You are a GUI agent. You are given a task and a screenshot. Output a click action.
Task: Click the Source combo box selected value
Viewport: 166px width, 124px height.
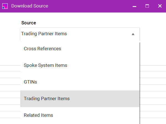coord(44,34)
